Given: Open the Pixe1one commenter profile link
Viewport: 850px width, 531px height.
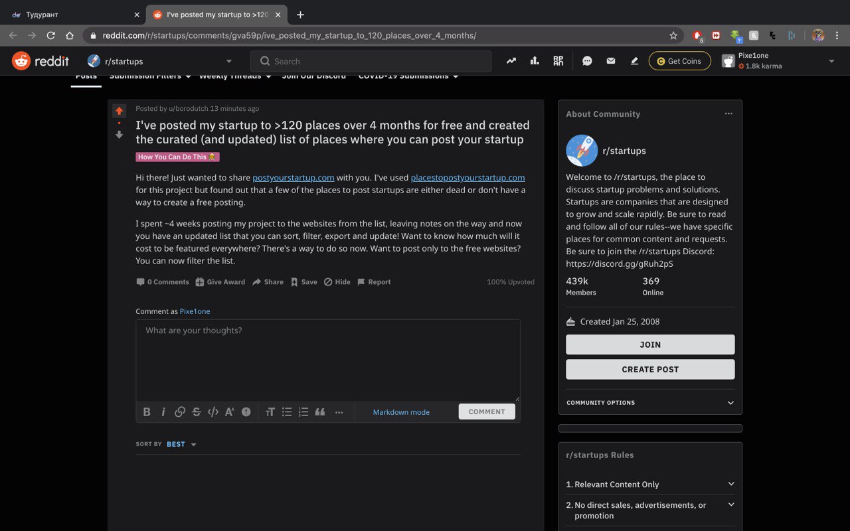Looking at the screenshot, I should (x=195, y=311).
